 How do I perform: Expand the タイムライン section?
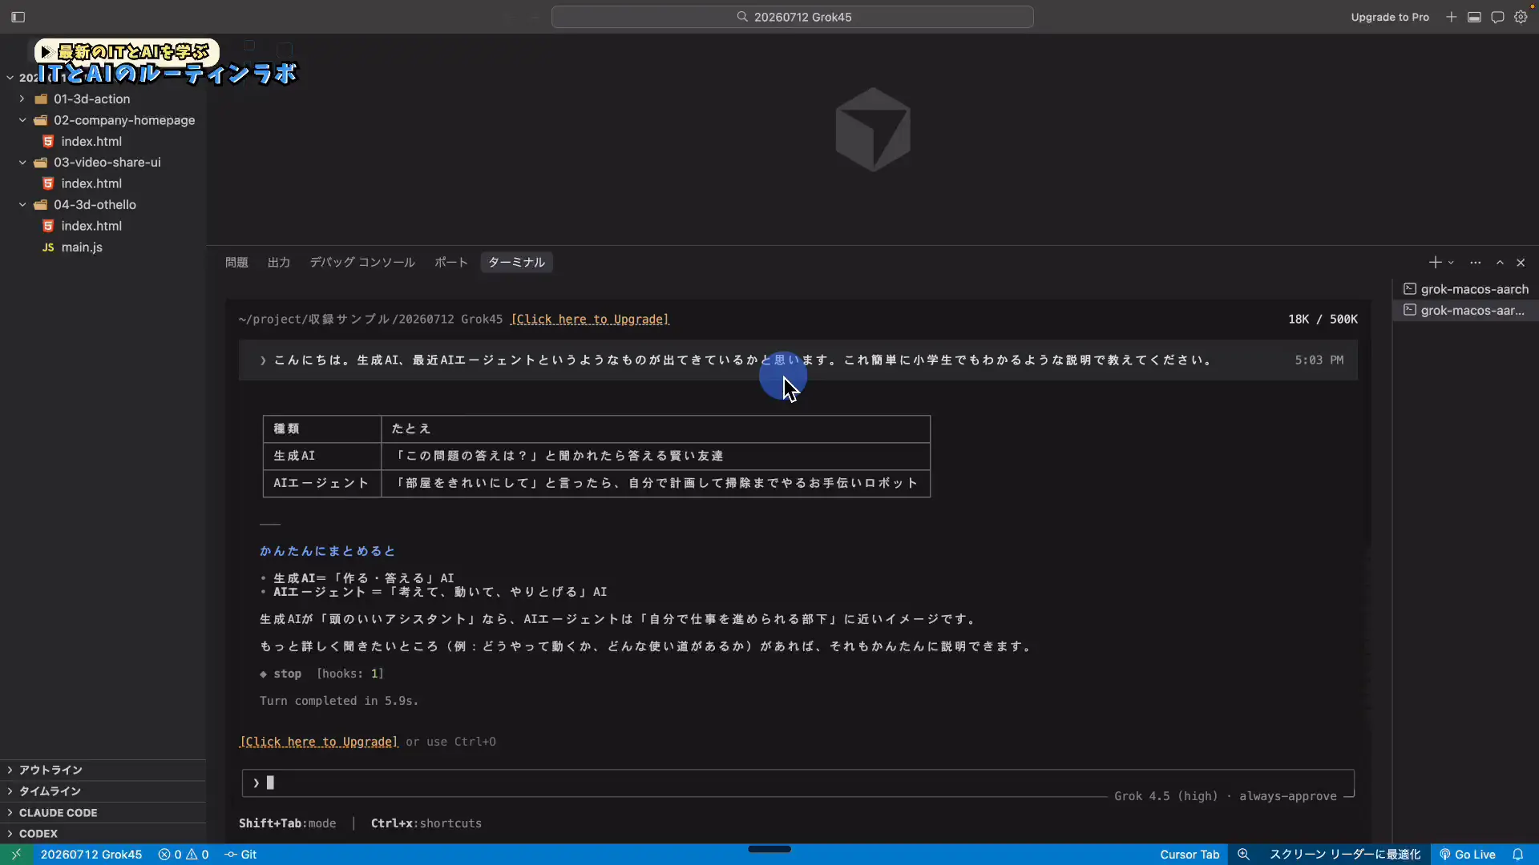tap(103, 791)
